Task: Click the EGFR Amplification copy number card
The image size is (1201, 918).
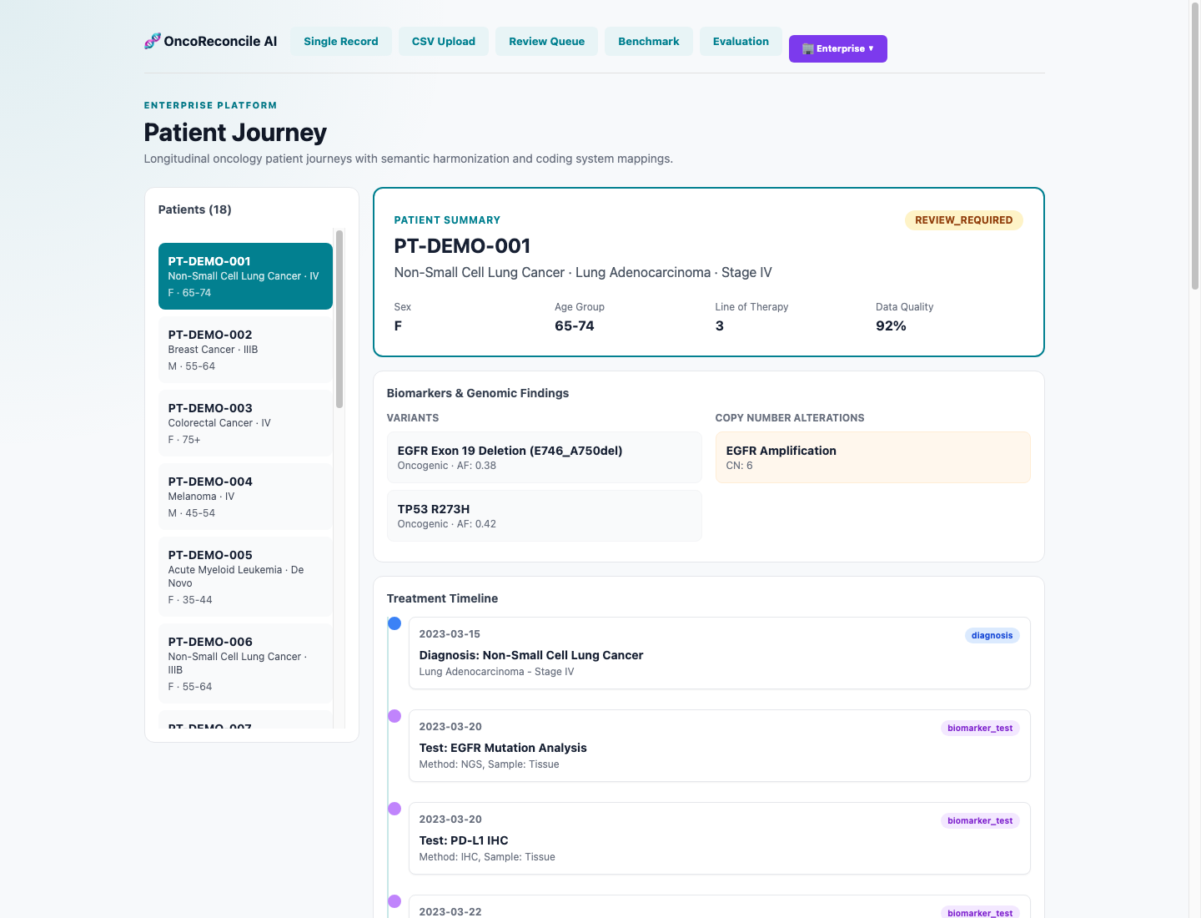Action: [873, 457]
